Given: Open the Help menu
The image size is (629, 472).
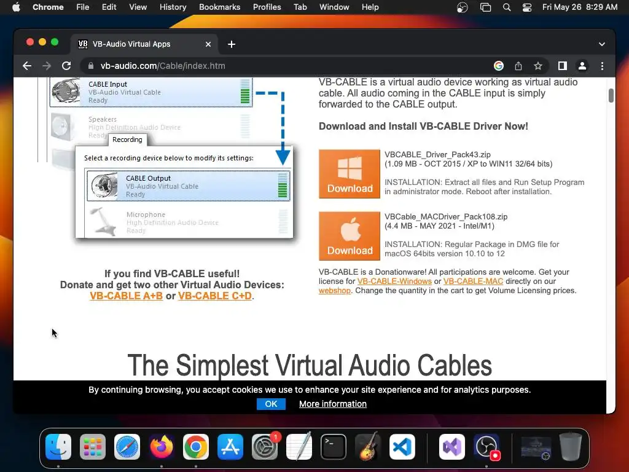Looking at the screenshot, I should click(370, 7).
